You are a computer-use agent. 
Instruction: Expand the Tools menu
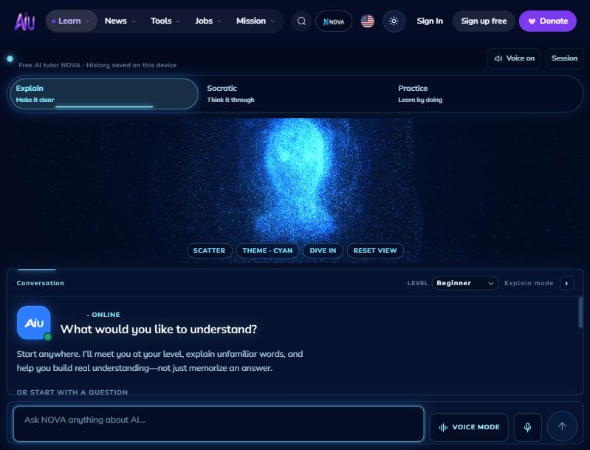click(x=165, y=21)
